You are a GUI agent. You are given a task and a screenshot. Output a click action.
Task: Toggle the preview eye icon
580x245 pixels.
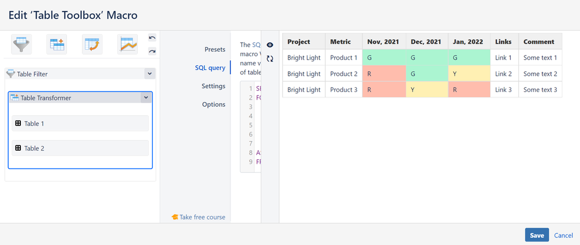point(270,45)
